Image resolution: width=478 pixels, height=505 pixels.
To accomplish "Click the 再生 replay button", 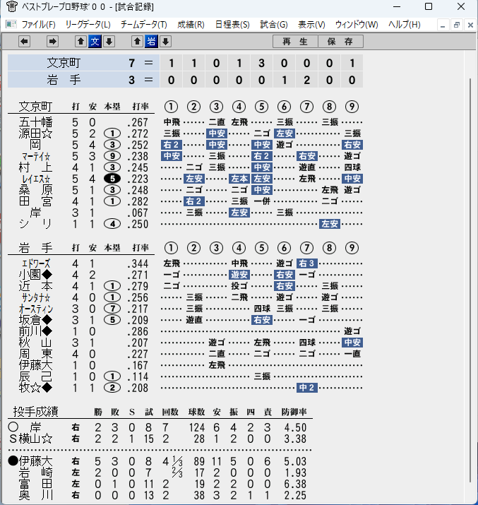I will point(295,41).
